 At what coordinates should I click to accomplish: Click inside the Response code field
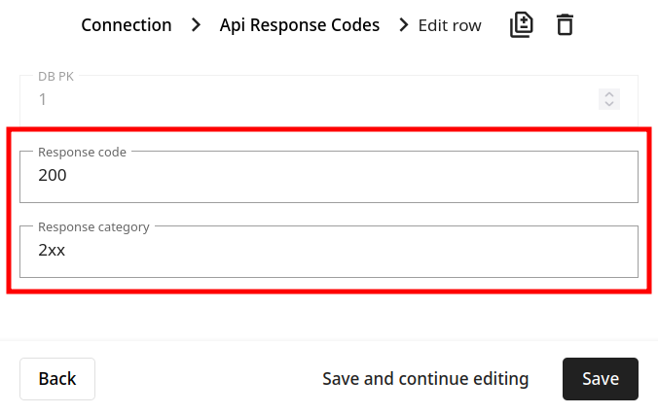[x=329, y=177]
